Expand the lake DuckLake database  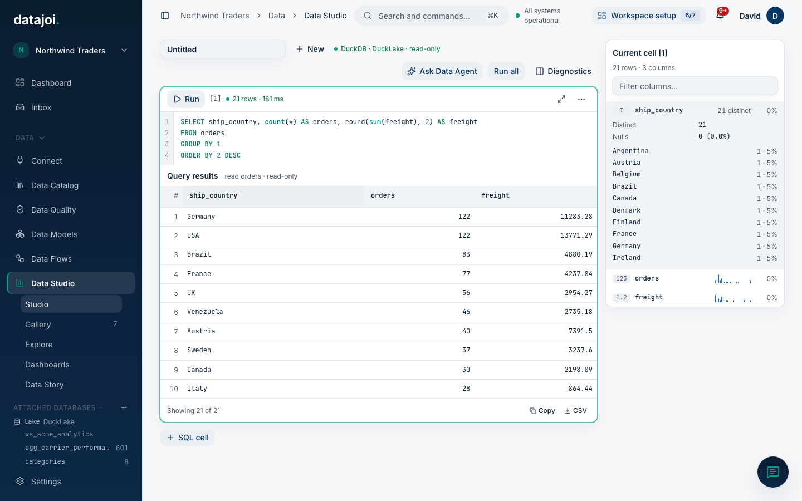pyautogui.click(x=45, y=422)
